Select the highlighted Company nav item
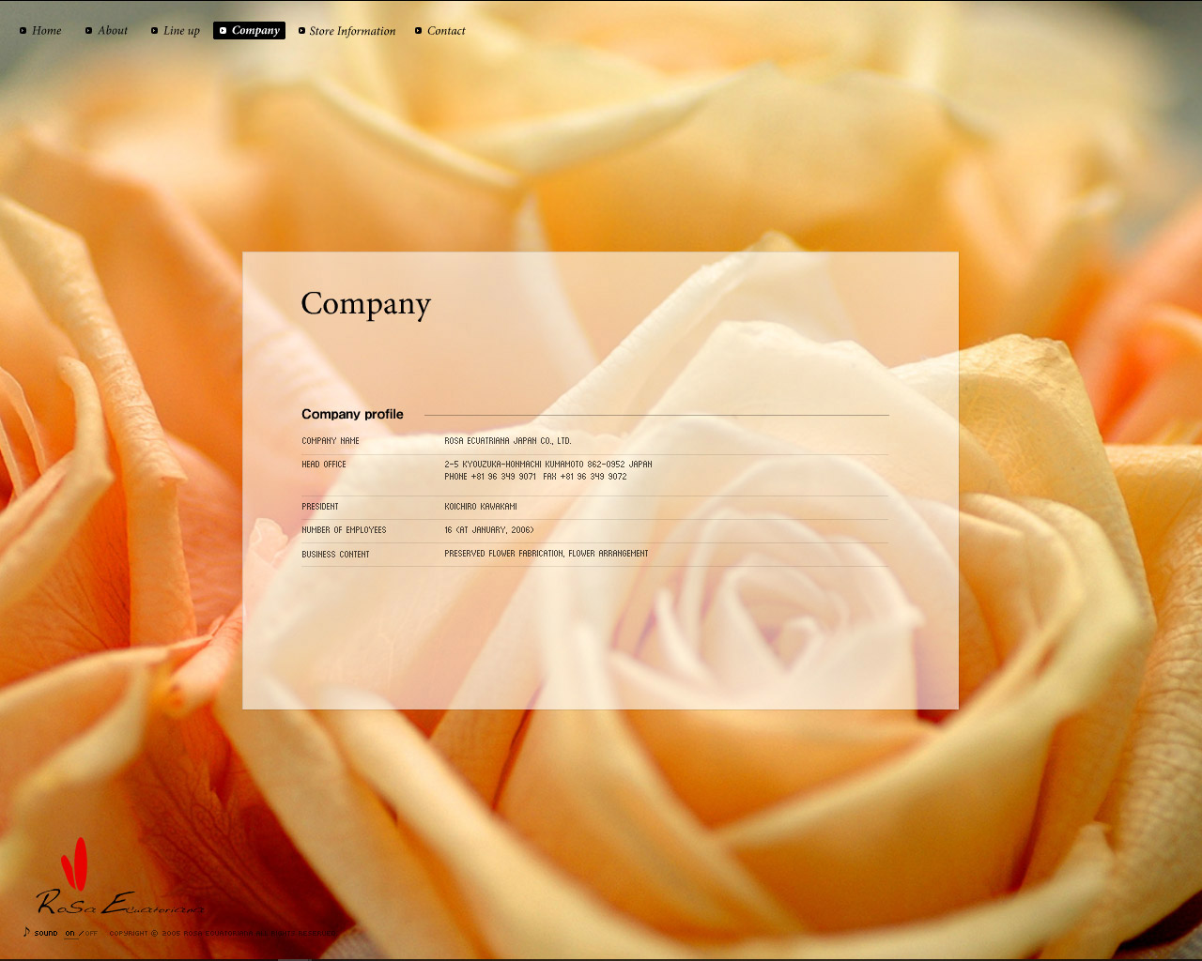This screenshot has height=961, width=1202. (x=249, y=31)
